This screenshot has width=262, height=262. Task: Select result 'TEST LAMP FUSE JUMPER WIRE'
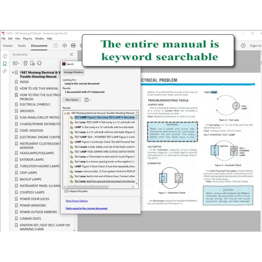105,152
